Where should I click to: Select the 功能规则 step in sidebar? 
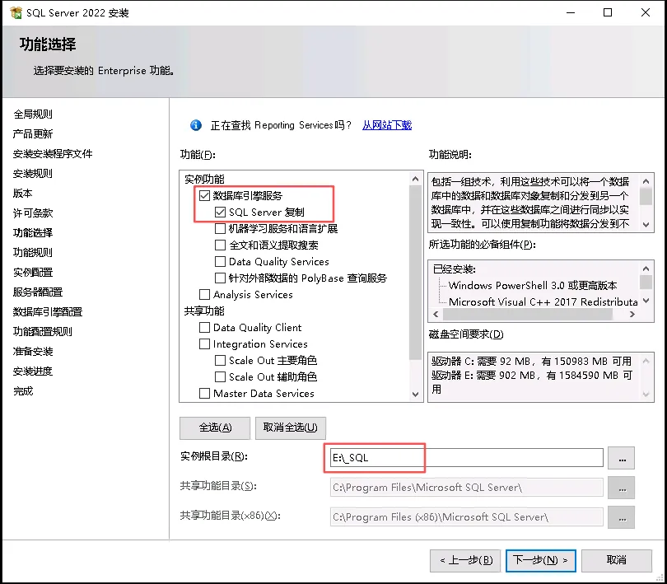click(33, 253)
